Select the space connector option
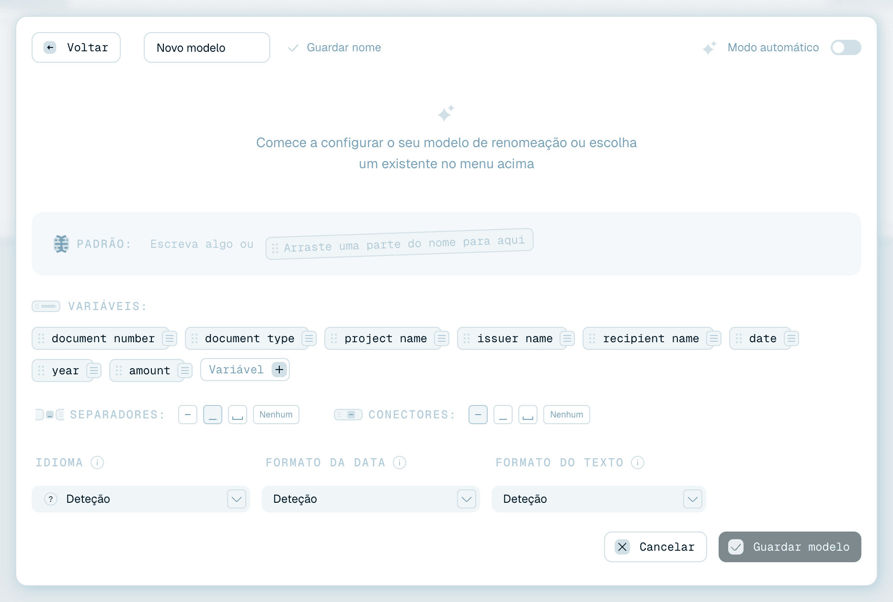 pos(528,415)
